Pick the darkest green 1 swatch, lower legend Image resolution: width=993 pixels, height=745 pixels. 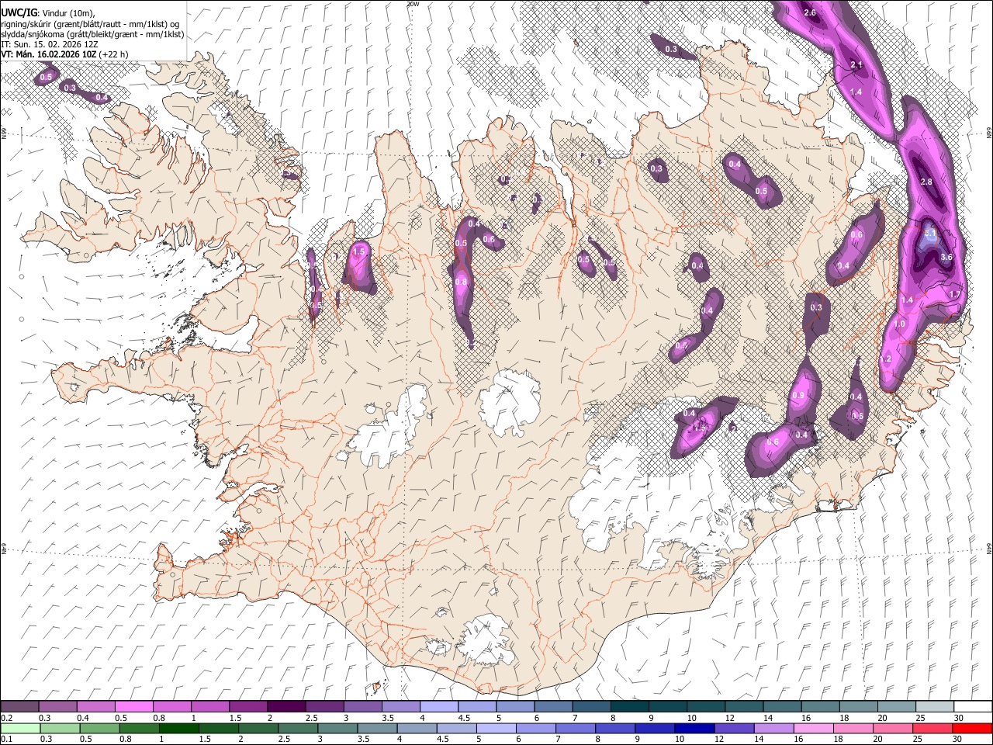[x=178, y=728]
